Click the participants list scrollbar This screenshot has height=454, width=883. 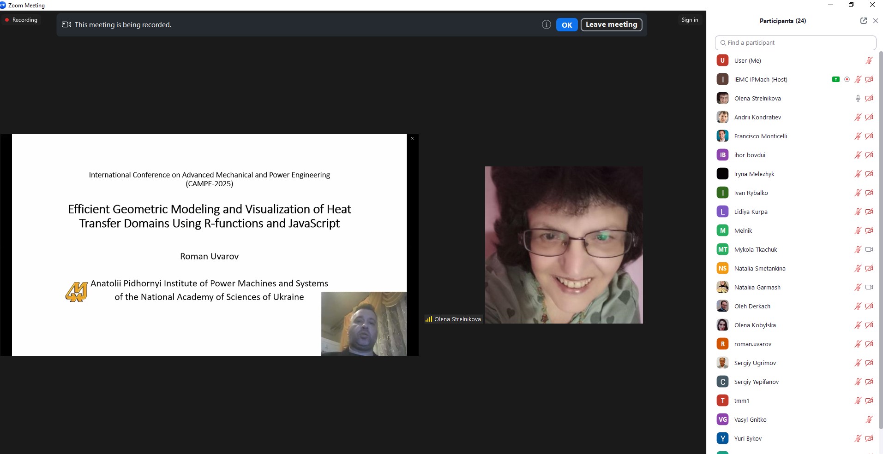880,230
